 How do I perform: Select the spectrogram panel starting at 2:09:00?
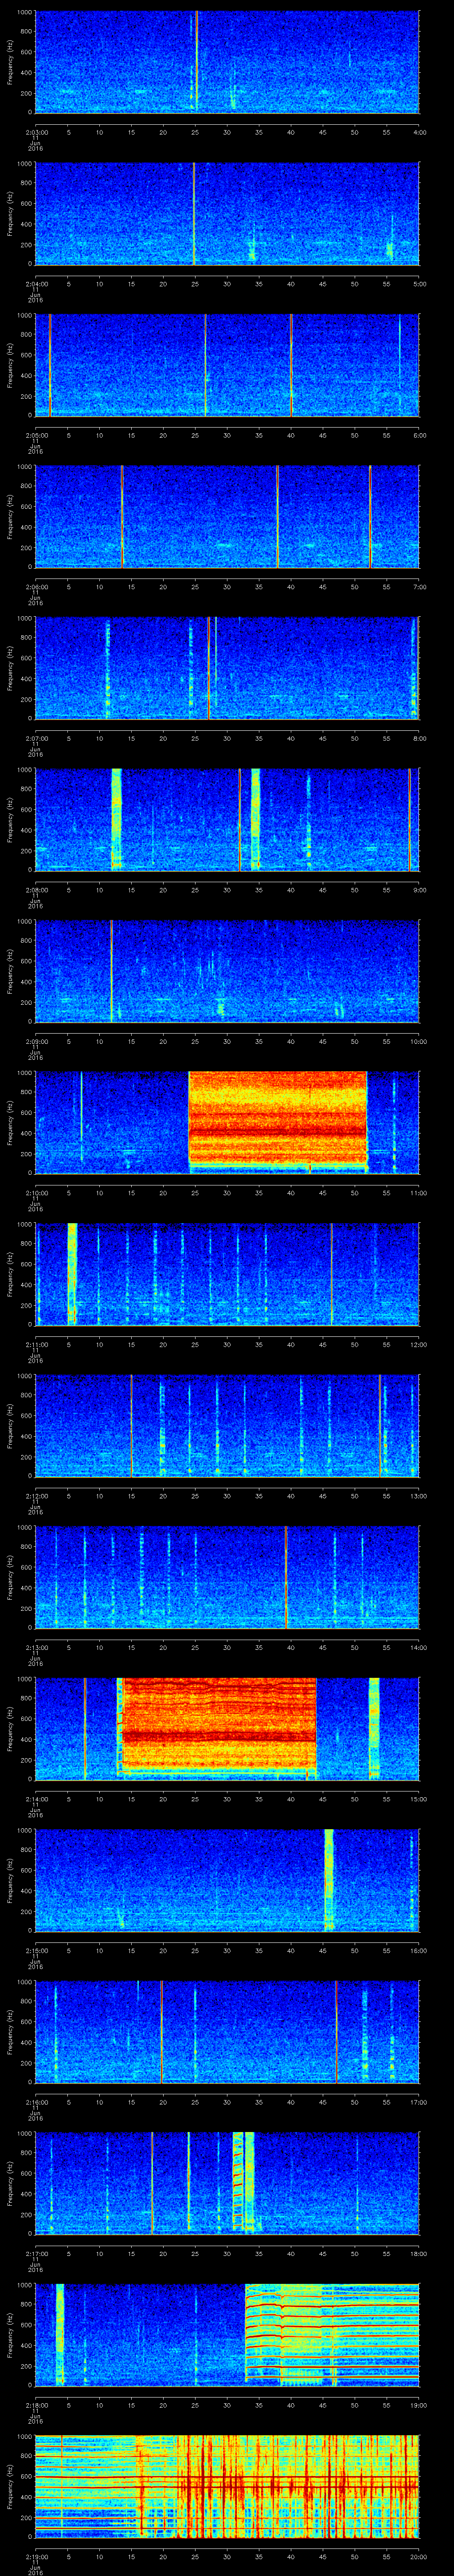point(227,970)
